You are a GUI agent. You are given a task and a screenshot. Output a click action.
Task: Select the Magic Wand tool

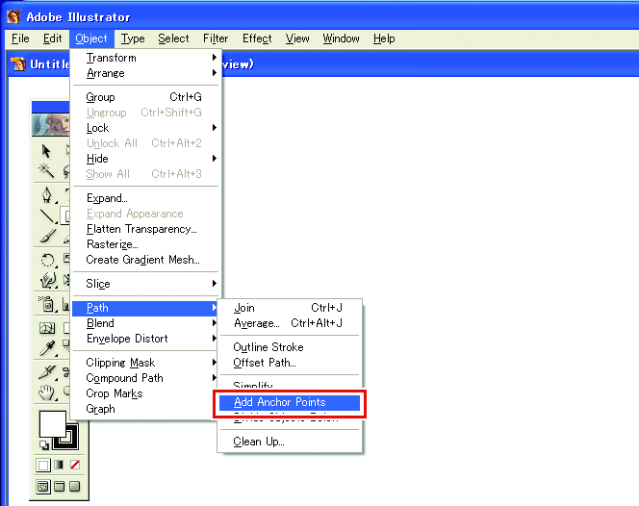45,170
